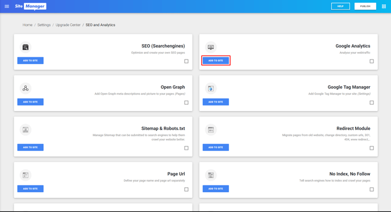Screen dimensions: 391x212
Task: Add Google Analytics to site
Action: pos(216,61)
